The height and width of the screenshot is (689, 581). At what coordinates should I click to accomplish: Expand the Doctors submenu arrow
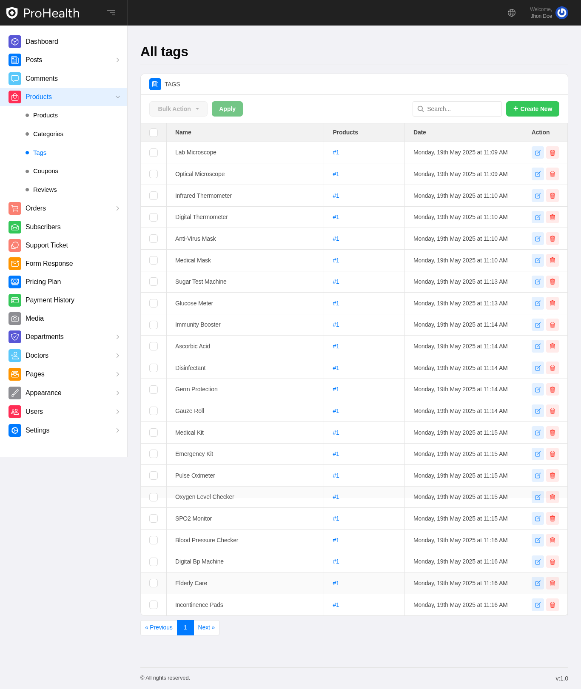tap(118, 356)
